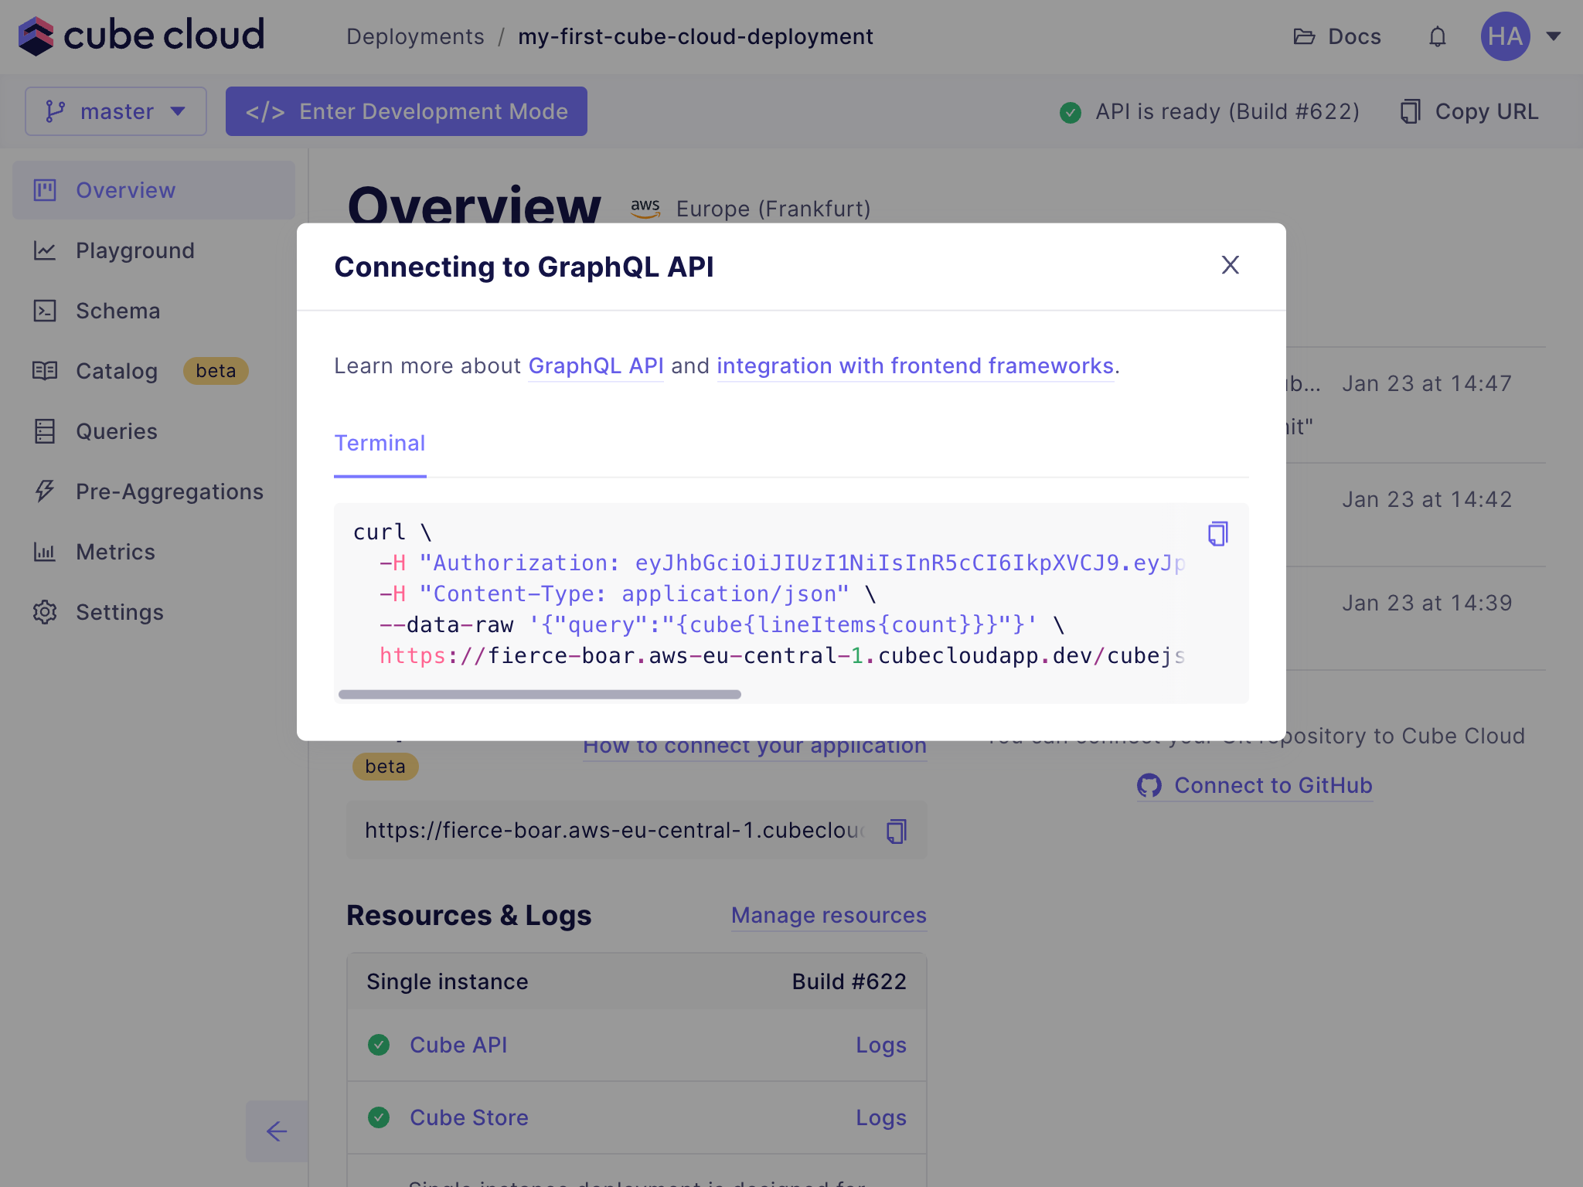Click the Settings gear icon
The image size is (1583, 1187).
pyautogui.click(x=45, y=612)
